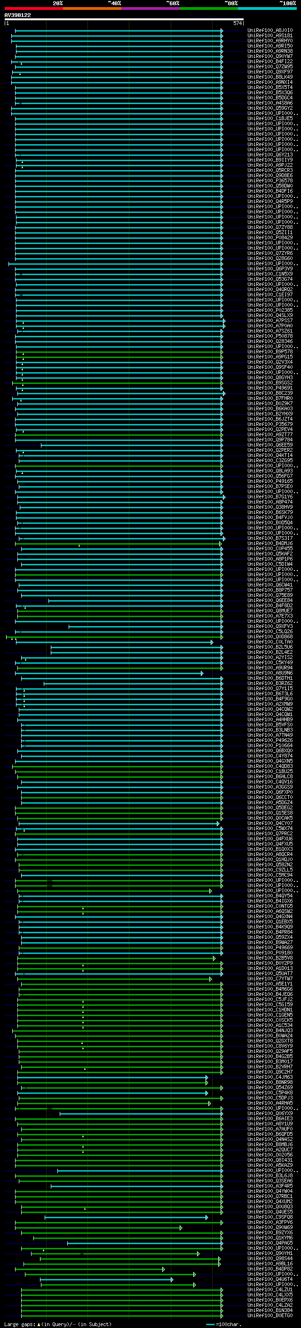Click the white query sequence ruler bar
The height and width of the screenshot is (1328, 301).
(x=124, y=20)
